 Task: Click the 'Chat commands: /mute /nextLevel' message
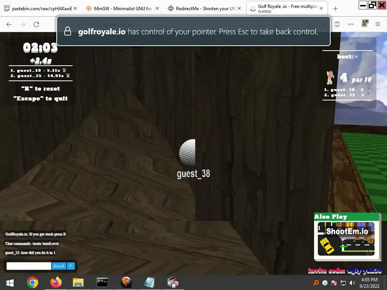32,244
